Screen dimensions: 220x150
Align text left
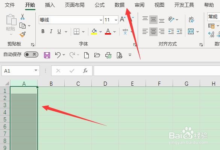[145, 32]
